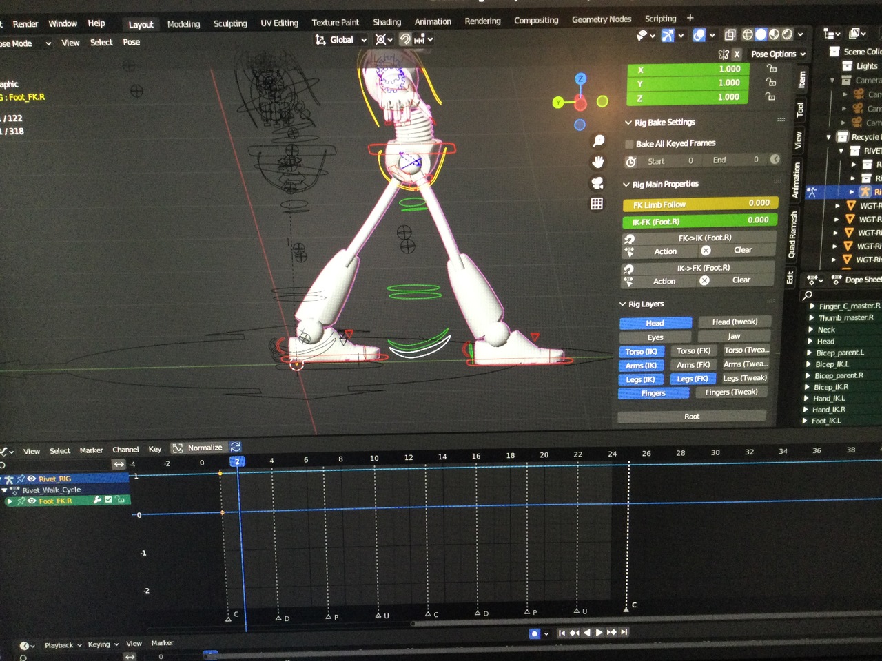Jump to the last frame
The image size is (882, 661).
coord(624,631)
